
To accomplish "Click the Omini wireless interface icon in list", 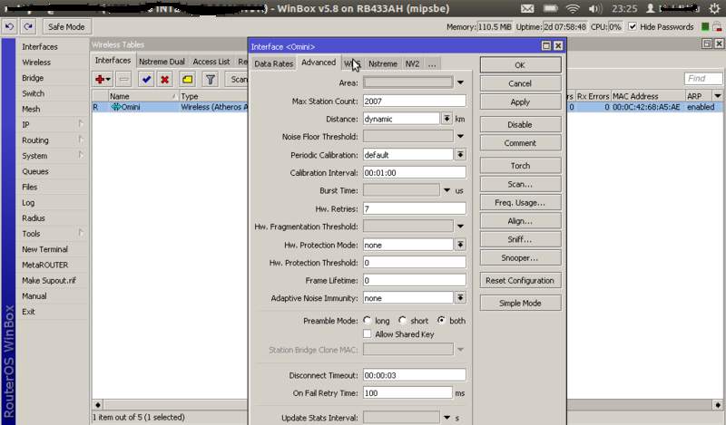I will (x=116, y=107).
